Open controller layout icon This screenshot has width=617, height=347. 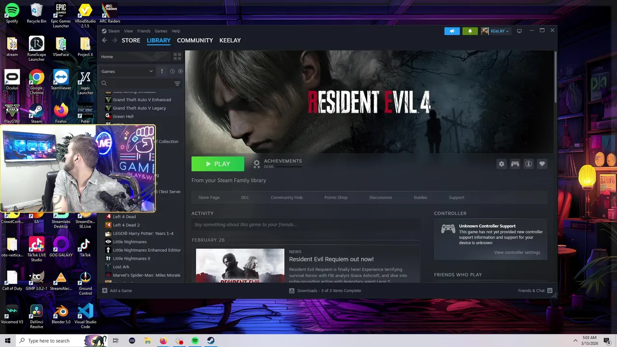515,164
